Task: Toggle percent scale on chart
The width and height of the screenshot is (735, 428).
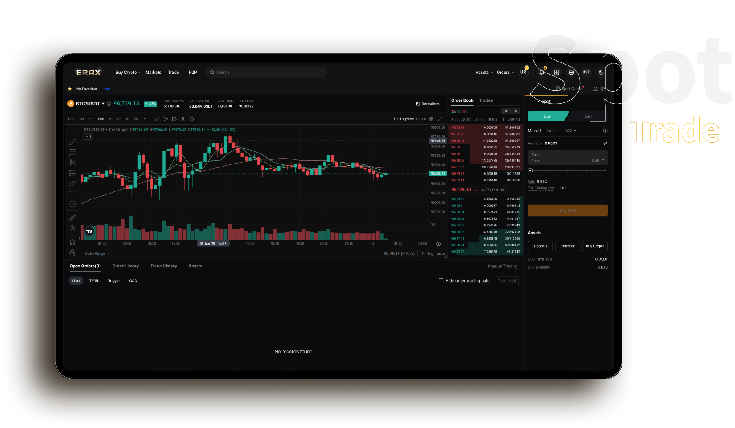Action: (423, 253)
